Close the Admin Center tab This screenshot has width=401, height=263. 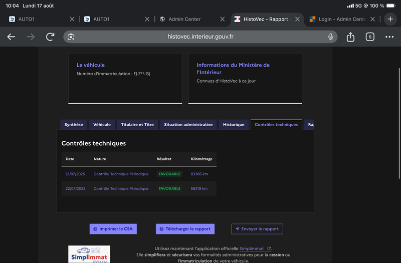pos(222,19)
